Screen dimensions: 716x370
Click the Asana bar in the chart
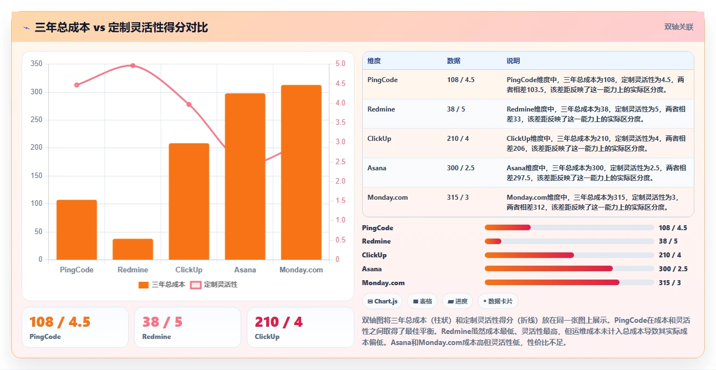[x=245, y=176]
